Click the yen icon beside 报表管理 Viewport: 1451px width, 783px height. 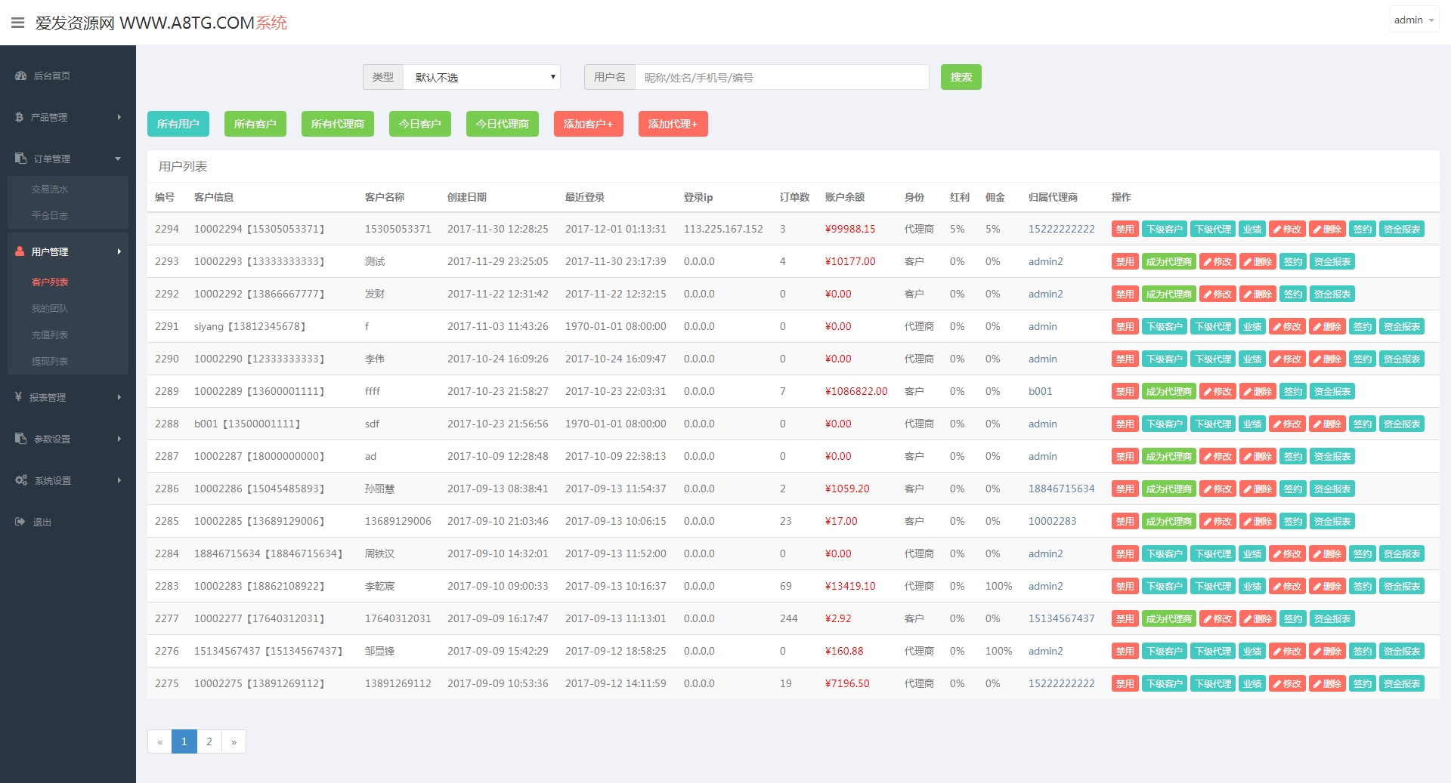click(x=19, y=397)
